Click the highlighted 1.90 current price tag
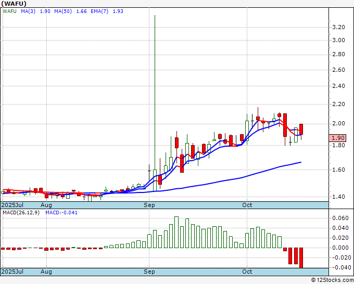The width and height of the screenshot is (354, 284). coord(337,138)
